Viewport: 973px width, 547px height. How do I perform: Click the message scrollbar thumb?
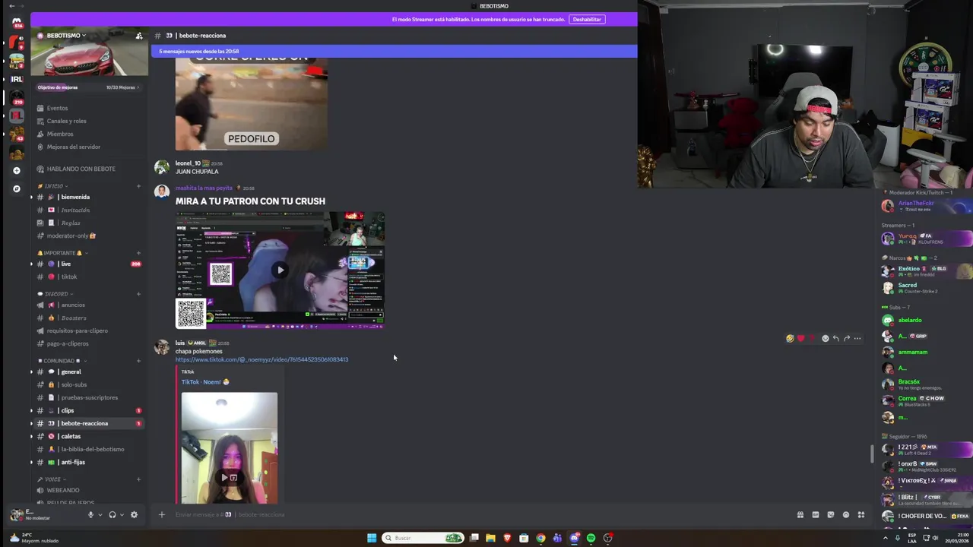tap(872, 454)
